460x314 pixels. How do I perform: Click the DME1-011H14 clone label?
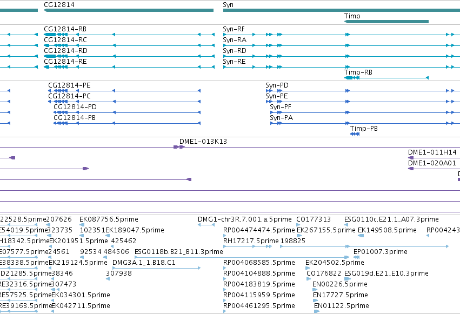pos(432,152)
